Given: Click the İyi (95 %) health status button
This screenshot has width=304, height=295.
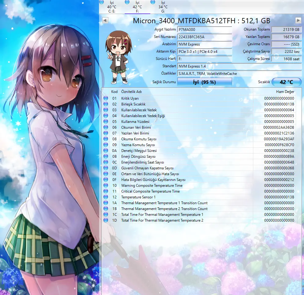Looking at the screenshot, I should [x=204, y=82].
